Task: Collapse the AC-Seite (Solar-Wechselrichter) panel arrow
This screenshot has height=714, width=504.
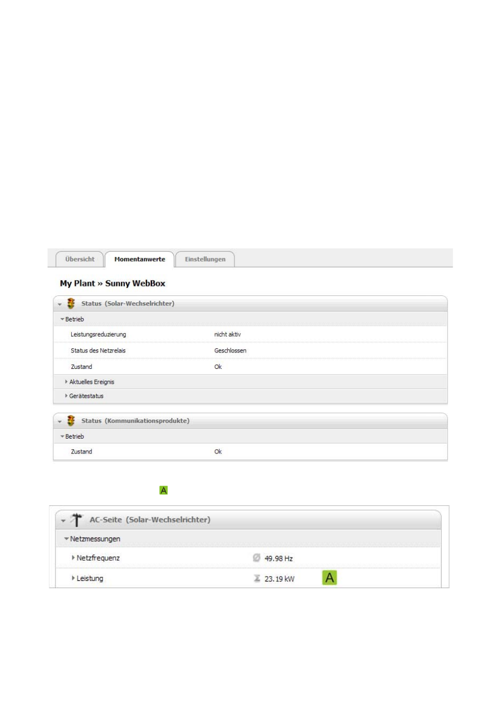Action: click(x=63, y=521)
